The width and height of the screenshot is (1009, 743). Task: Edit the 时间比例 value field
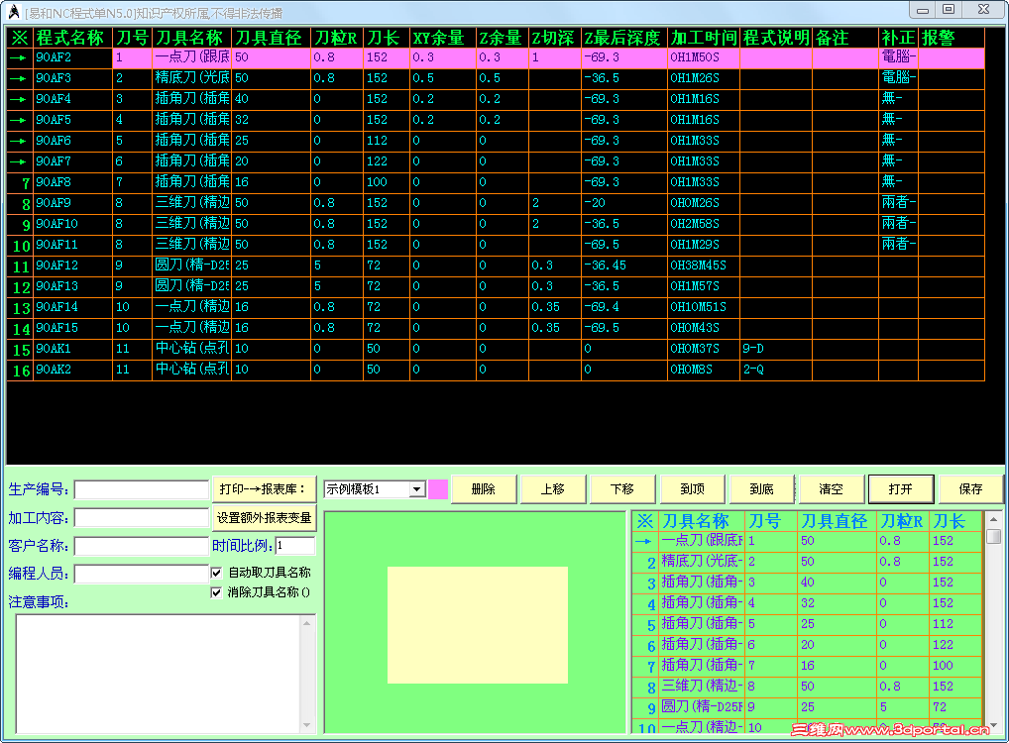[295, 546]
